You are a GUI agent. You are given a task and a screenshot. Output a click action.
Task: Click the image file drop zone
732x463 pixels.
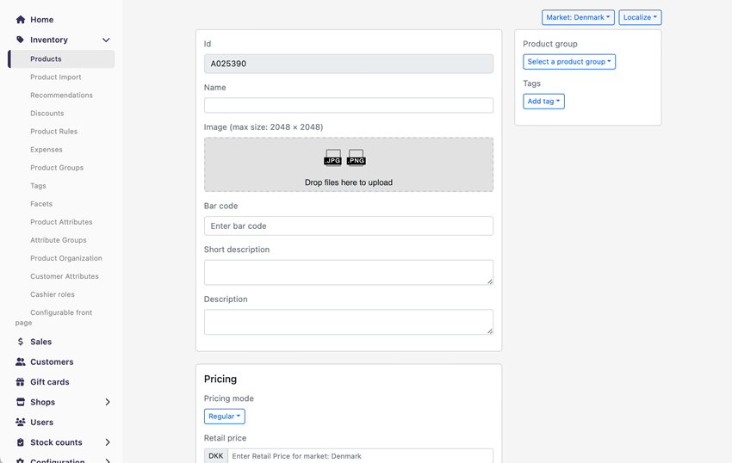tap(349, 164)
